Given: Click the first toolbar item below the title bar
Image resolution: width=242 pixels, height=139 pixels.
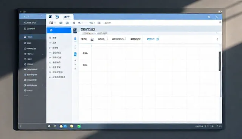Looking at the screenshot, I should pos(51,23).
